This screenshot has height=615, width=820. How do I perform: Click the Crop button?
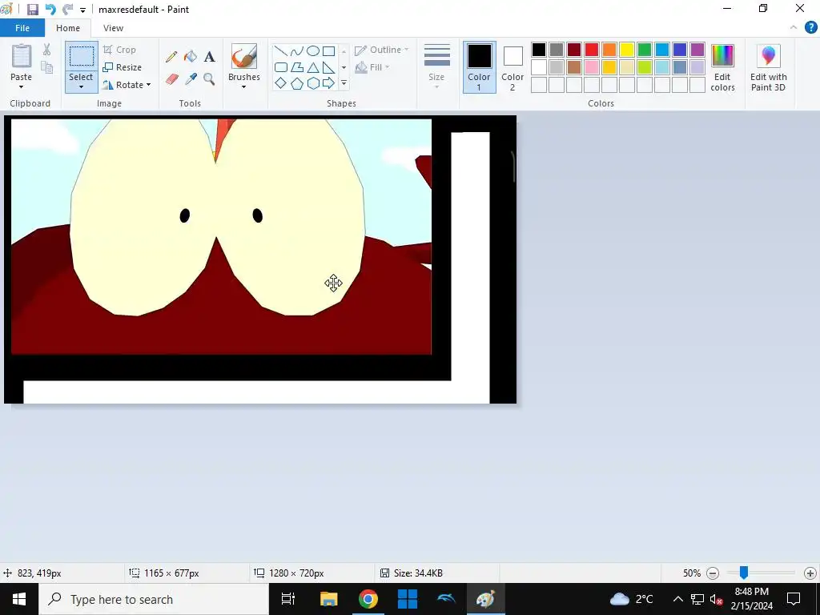tap(120, 50)
